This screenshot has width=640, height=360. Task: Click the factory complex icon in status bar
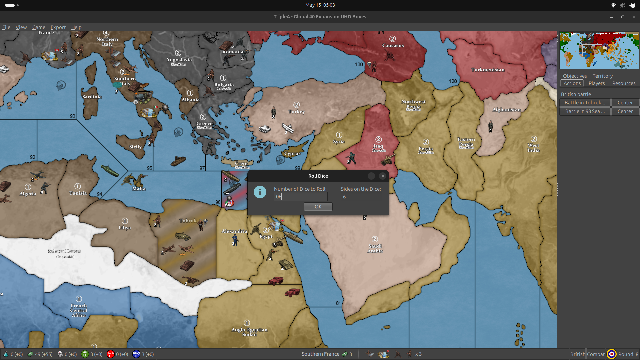384,354
